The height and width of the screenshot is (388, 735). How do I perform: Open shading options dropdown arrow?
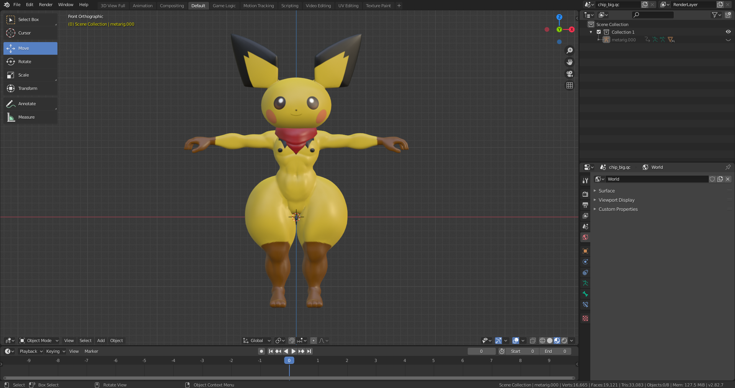tap(572, 341)
